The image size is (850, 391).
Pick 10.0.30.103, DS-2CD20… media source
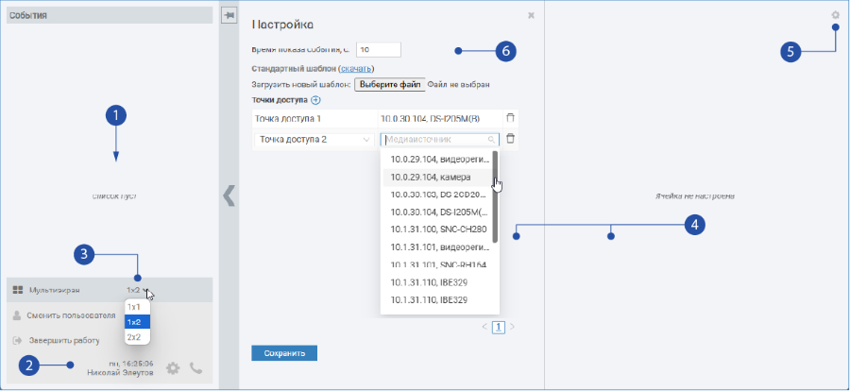pyautogui.click(x=437, y=195)
